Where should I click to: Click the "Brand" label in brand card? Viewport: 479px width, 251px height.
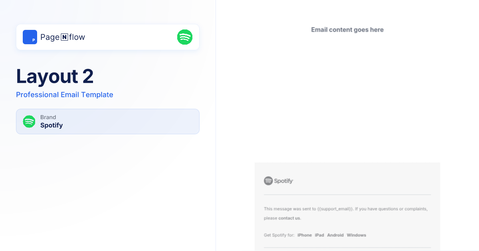(48, 118)
